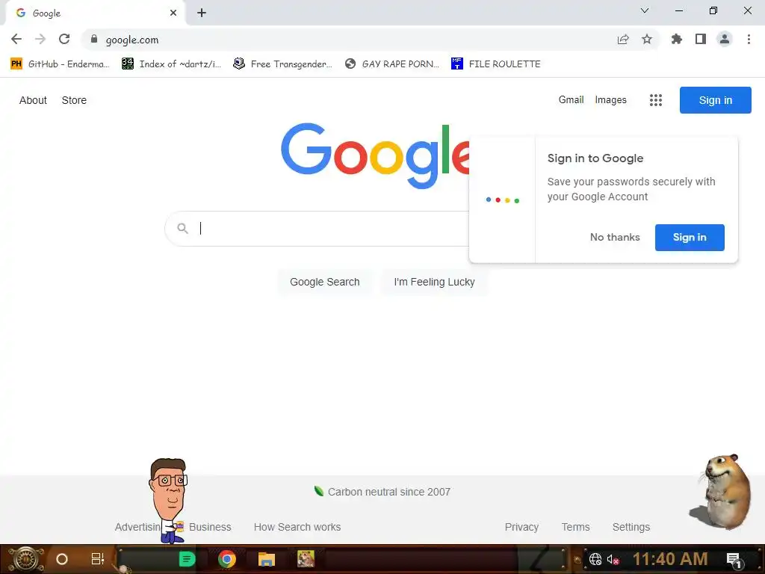Open the Chrome profile avatar menu
Image resolution: width=765 pixels, height=574 pixels.
tap(725, 39)
